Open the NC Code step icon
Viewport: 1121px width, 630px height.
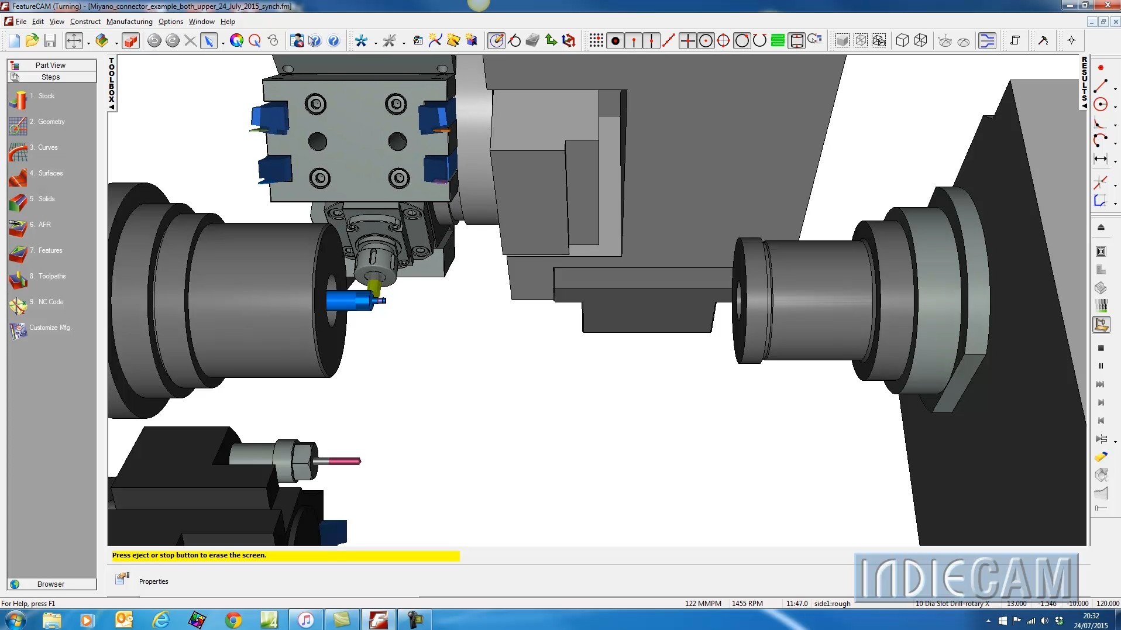(x=18, y=306)
